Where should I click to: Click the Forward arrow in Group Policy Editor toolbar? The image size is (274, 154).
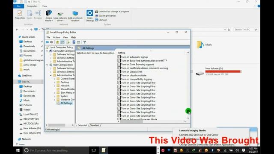coord(51,42)
